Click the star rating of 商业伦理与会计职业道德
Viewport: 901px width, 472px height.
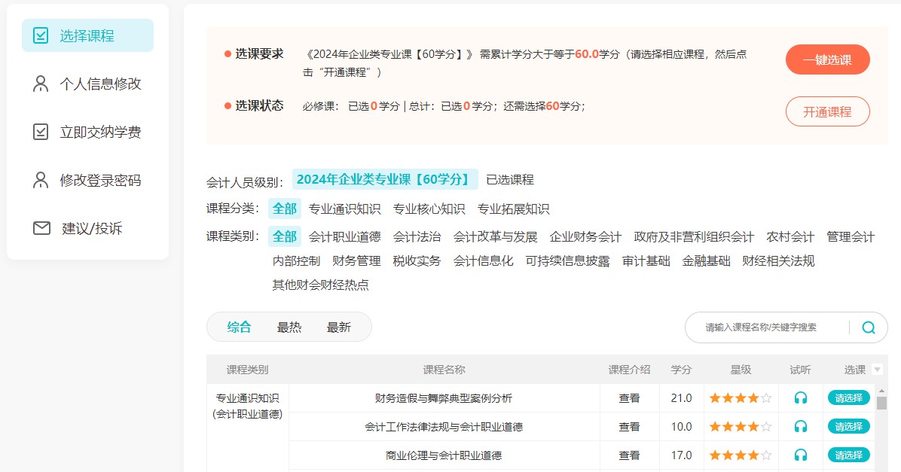[x=740, y=455]
